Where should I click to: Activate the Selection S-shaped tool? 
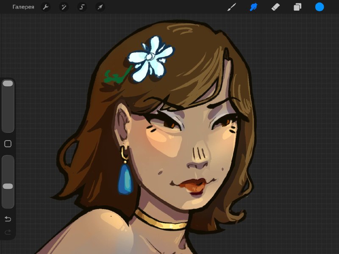coord(82,7)
